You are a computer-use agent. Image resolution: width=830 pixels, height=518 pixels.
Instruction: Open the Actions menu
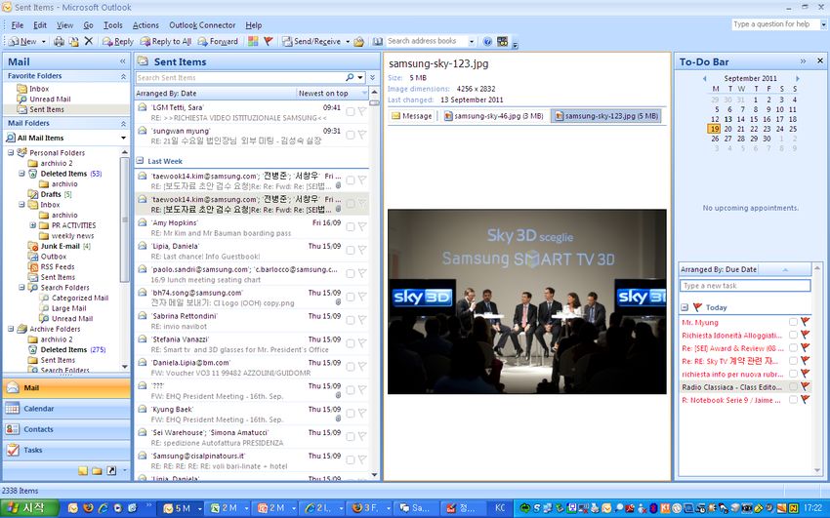(145, 24)
